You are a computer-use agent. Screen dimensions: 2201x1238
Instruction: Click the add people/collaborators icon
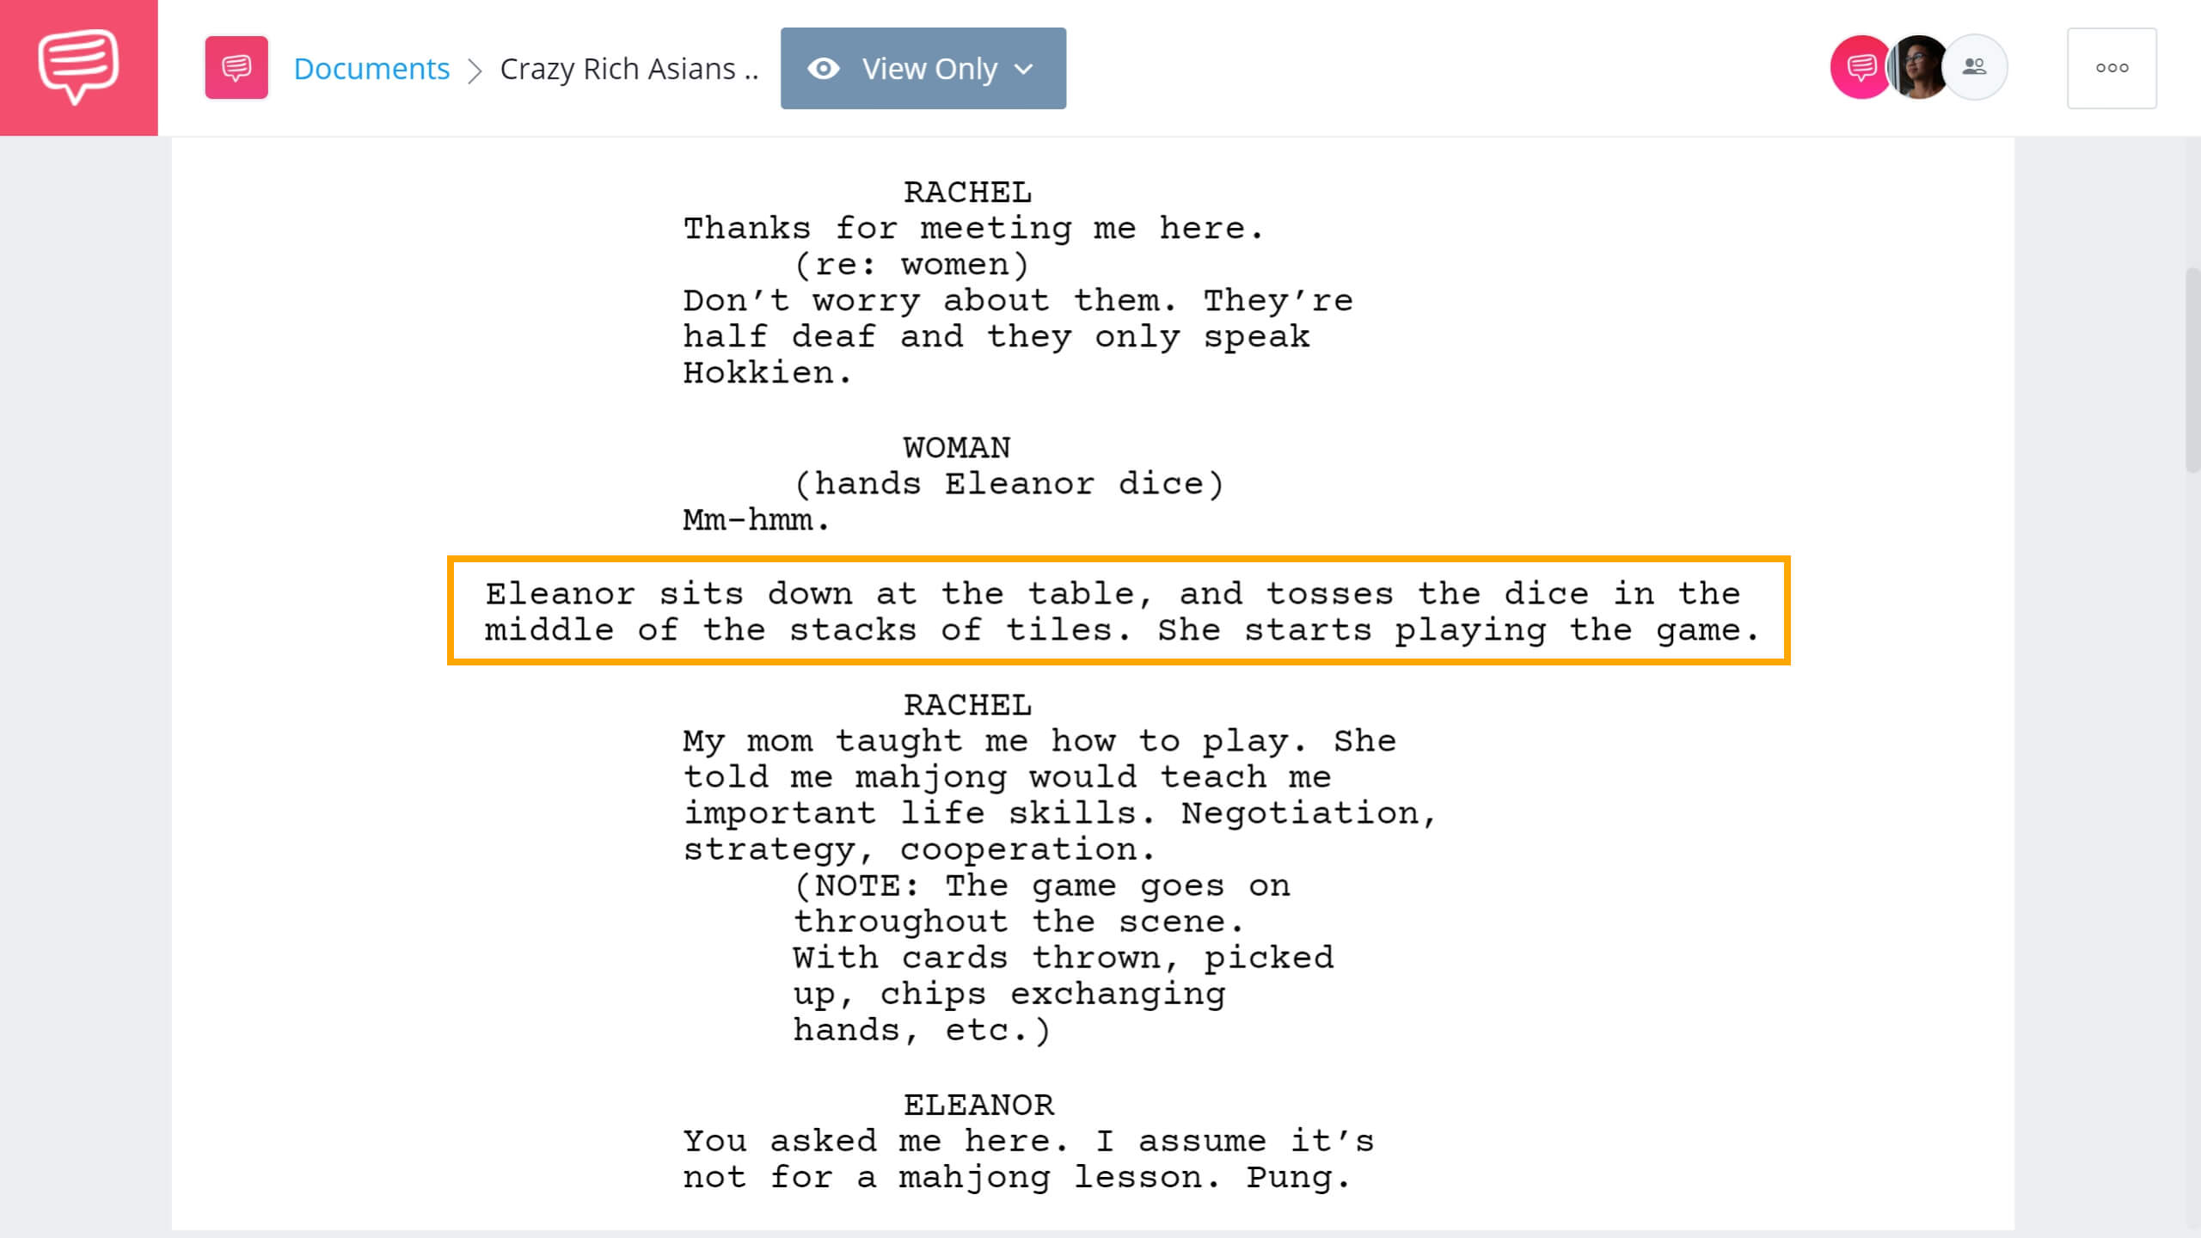click(1976, 66)
